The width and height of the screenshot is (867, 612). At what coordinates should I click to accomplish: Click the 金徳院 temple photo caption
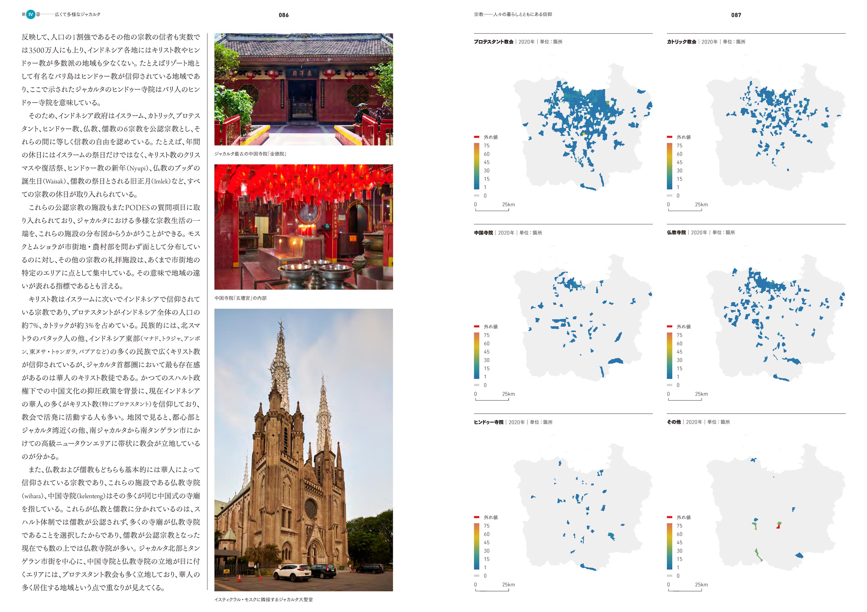(x=251, y=154)
